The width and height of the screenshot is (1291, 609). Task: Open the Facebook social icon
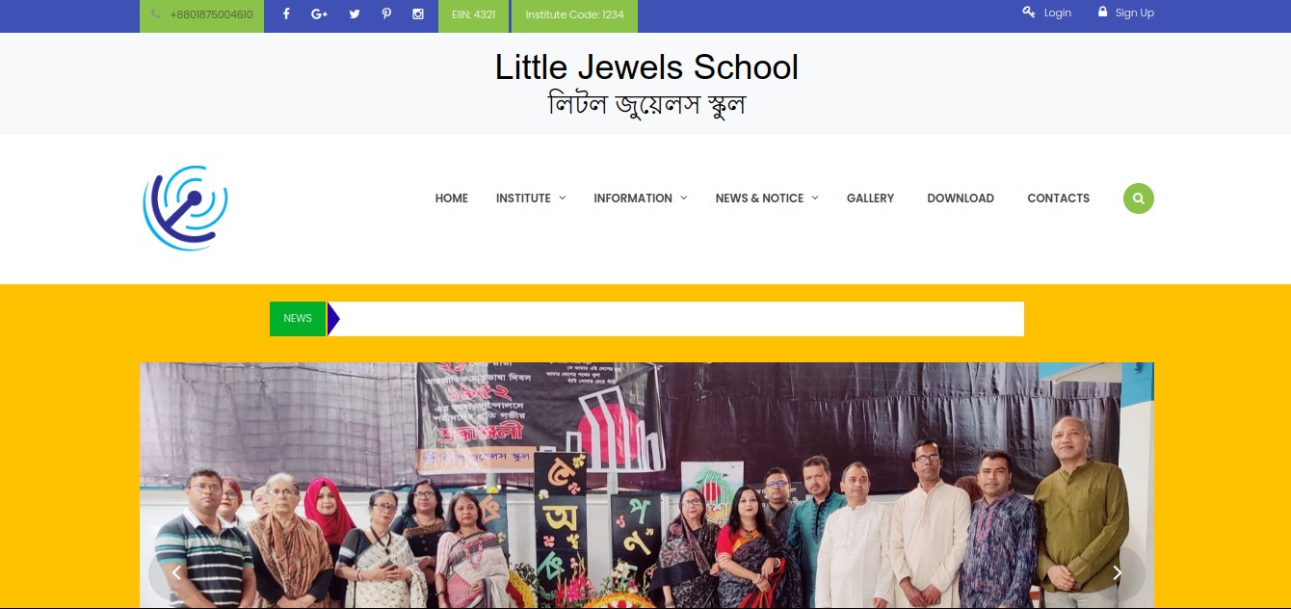click(x=286, y=13)
